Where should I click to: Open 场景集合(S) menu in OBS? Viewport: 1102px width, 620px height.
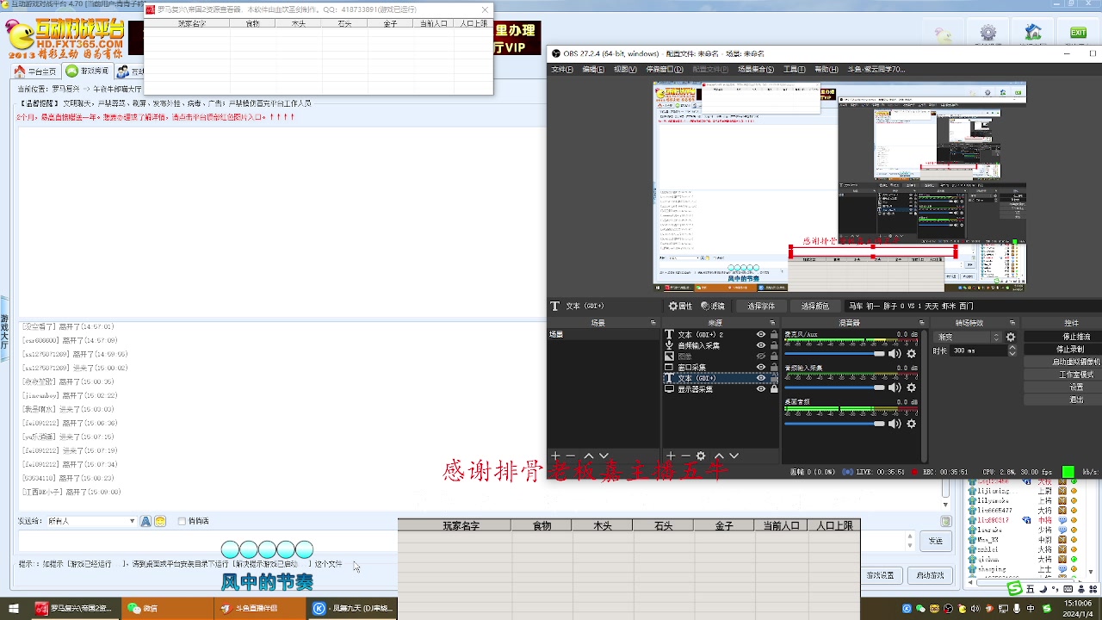(x=755, y=69)
